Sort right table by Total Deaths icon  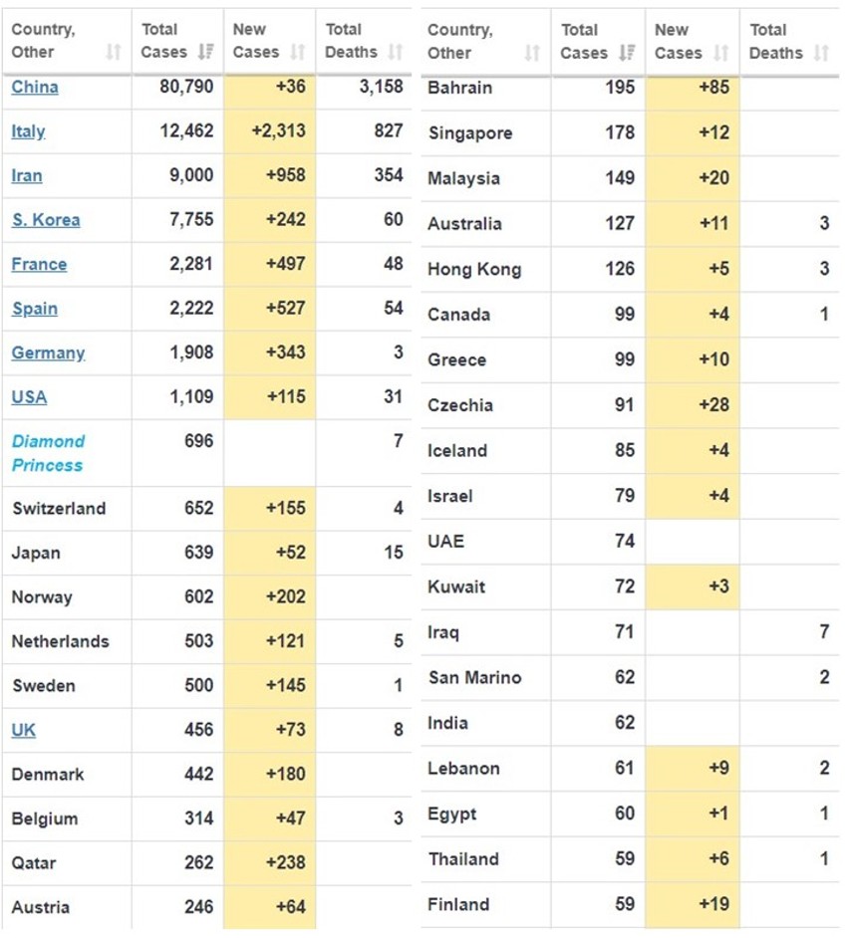(821, 52)
